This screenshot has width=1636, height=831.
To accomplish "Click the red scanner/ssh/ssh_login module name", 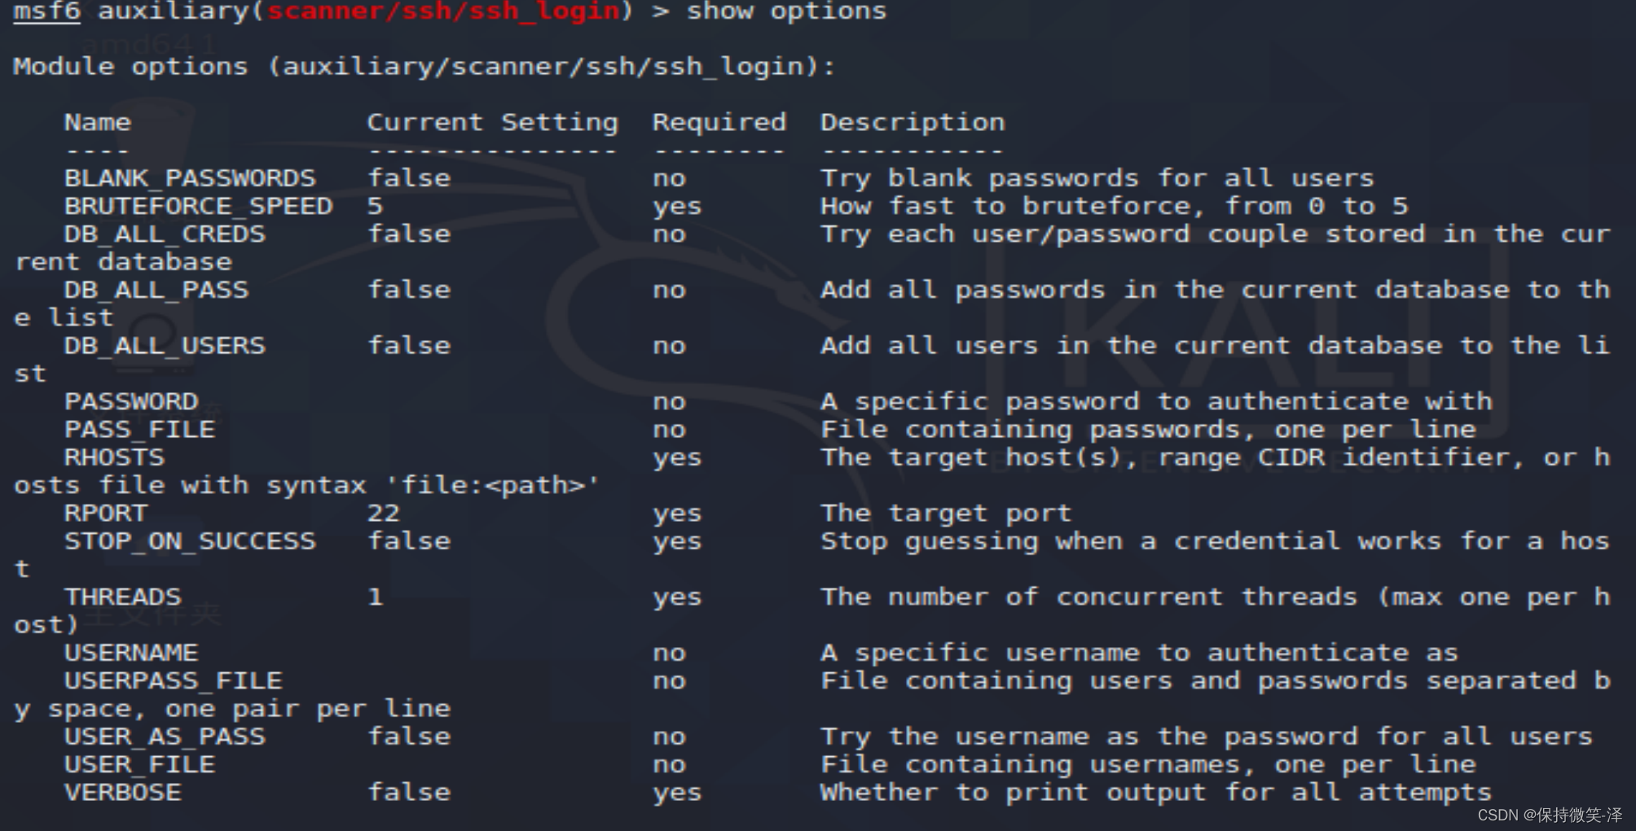I will point(444,12).
